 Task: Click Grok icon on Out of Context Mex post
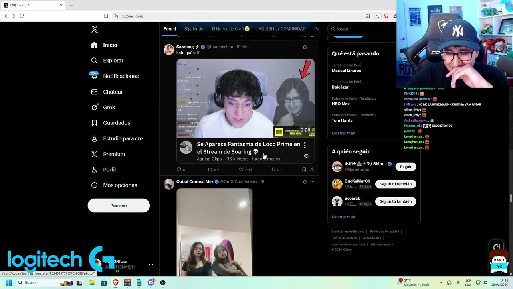[305, 182]
